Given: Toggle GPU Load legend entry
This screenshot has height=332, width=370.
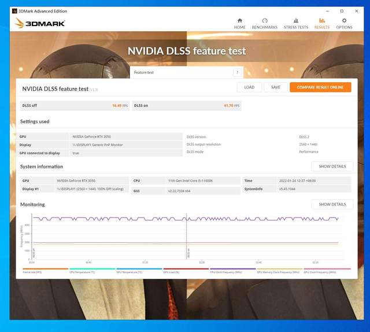Looking at the screenshot, I should click(x=186, y=271).
